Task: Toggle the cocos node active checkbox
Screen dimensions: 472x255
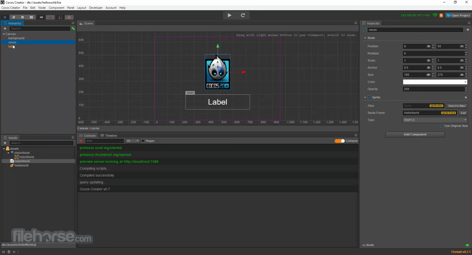Action: point(365,30)
